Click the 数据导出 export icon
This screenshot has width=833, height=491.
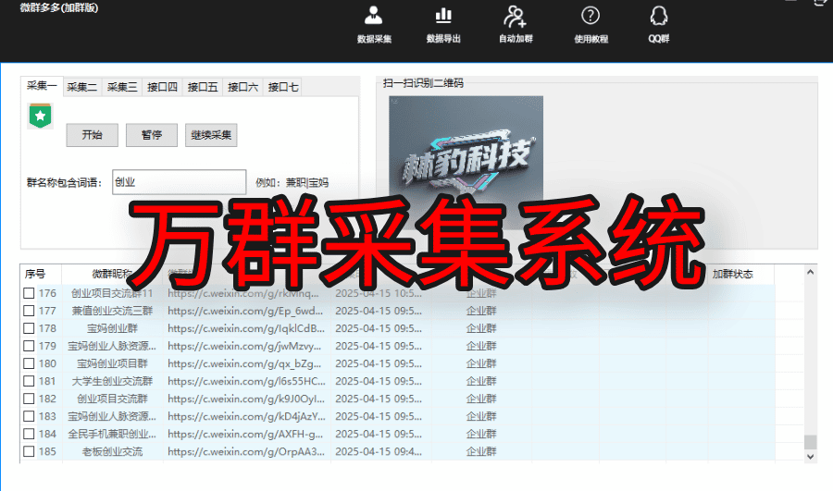coord(443,17)
